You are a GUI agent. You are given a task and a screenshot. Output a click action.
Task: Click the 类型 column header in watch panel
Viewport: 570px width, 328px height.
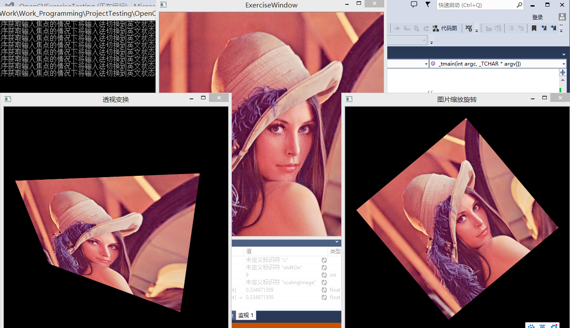pyautogui.click(x=335, y=251)
